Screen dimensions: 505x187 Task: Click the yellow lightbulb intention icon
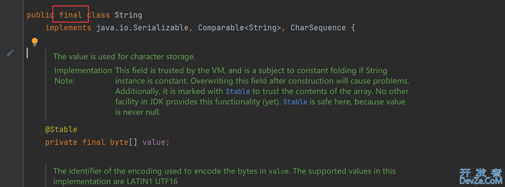(35, 42)
